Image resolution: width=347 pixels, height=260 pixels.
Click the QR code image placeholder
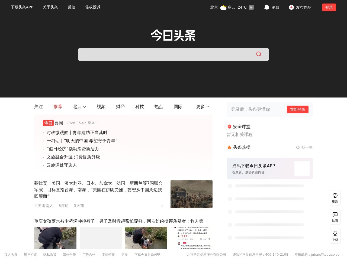point(302,168)
